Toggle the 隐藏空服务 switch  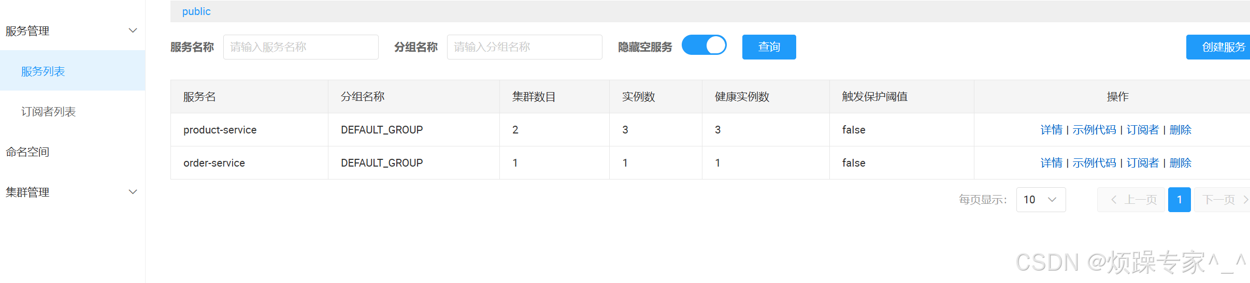coord(704,45)
